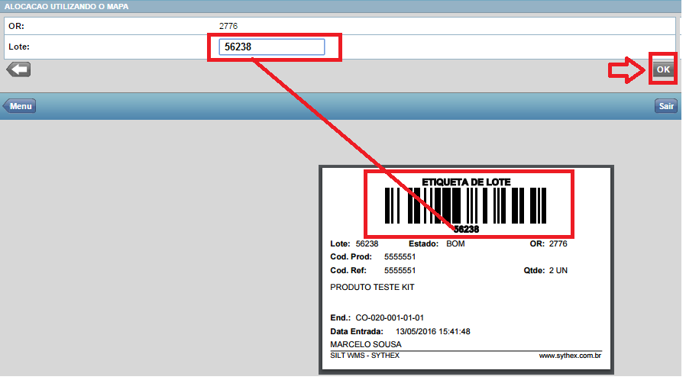Screen dimensions: 686x380
Task: Focus the Lote input field
Action: 272,47
